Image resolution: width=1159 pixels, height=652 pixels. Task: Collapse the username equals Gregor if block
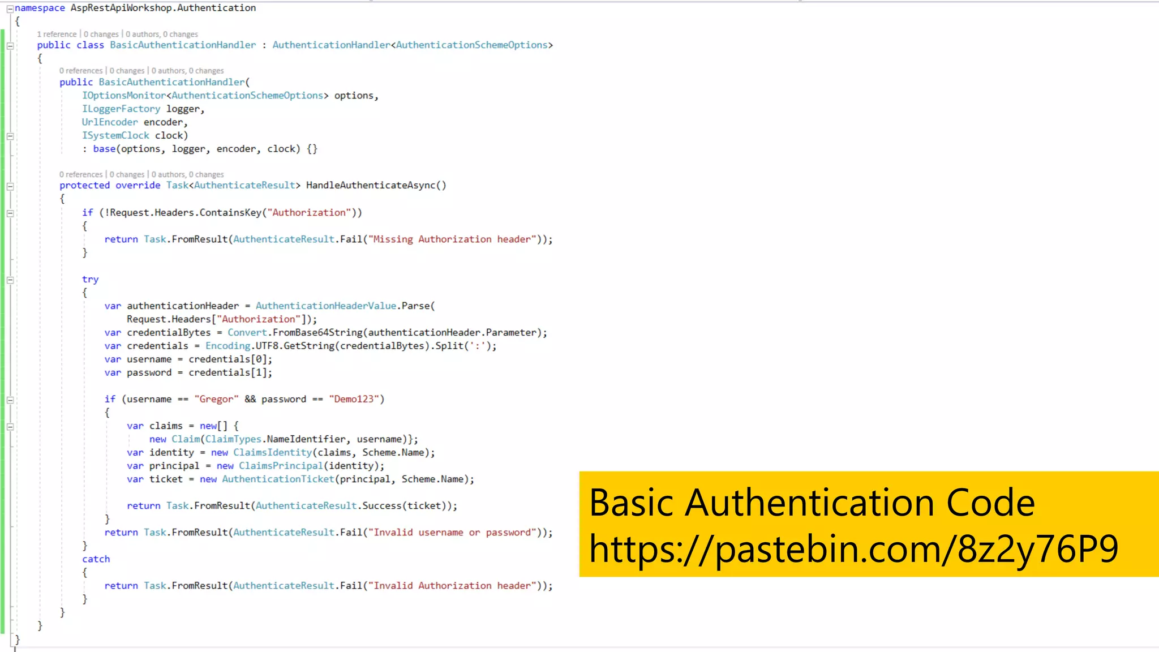pos(10,400)
